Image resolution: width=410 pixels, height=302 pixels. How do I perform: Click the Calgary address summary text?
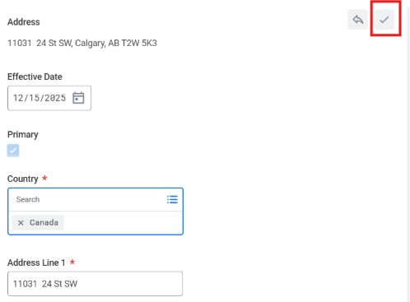click(x=82, y=43)
